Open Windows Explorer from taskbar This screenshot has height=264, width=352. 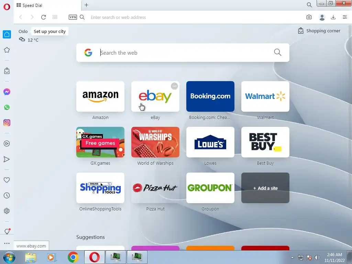(31, 257)
